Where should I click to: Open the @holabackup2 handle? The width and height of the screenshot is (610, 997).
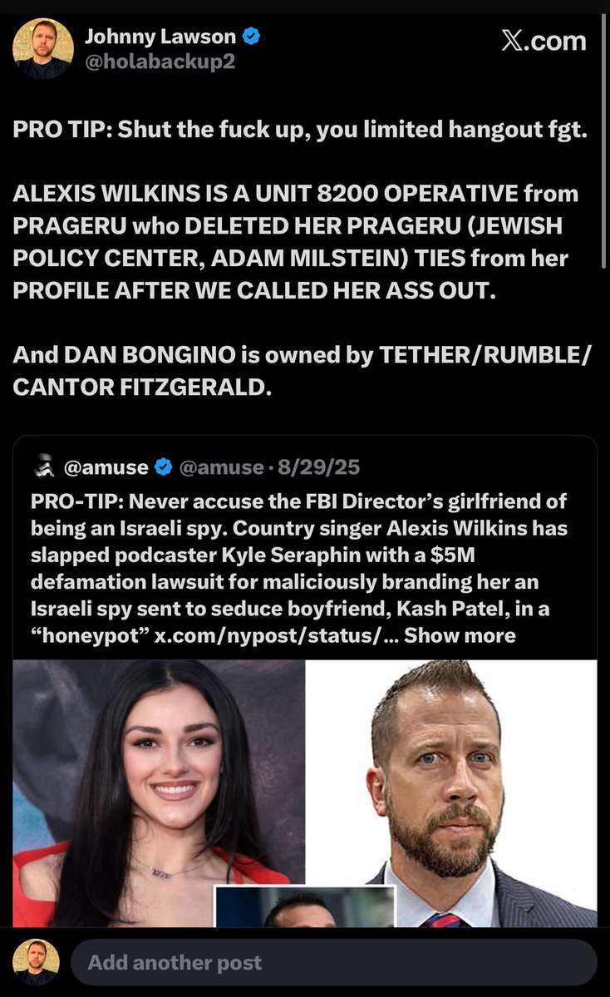click(x=160, y=62)
